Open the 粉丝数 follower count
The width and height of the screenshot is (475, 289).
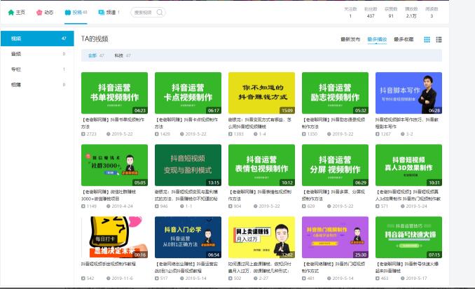[x=371, y=12]
